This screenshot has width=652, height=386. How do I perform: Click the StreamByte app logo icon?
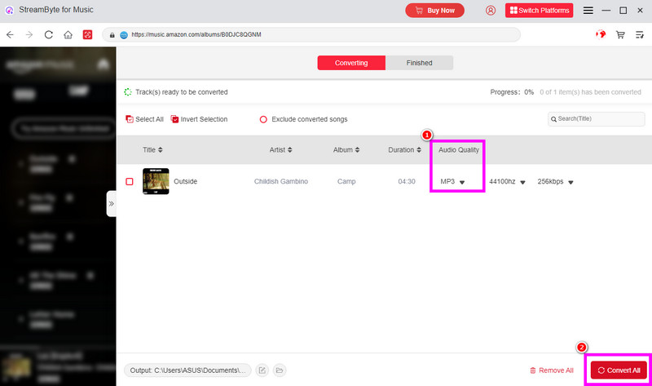coord(9,10)
